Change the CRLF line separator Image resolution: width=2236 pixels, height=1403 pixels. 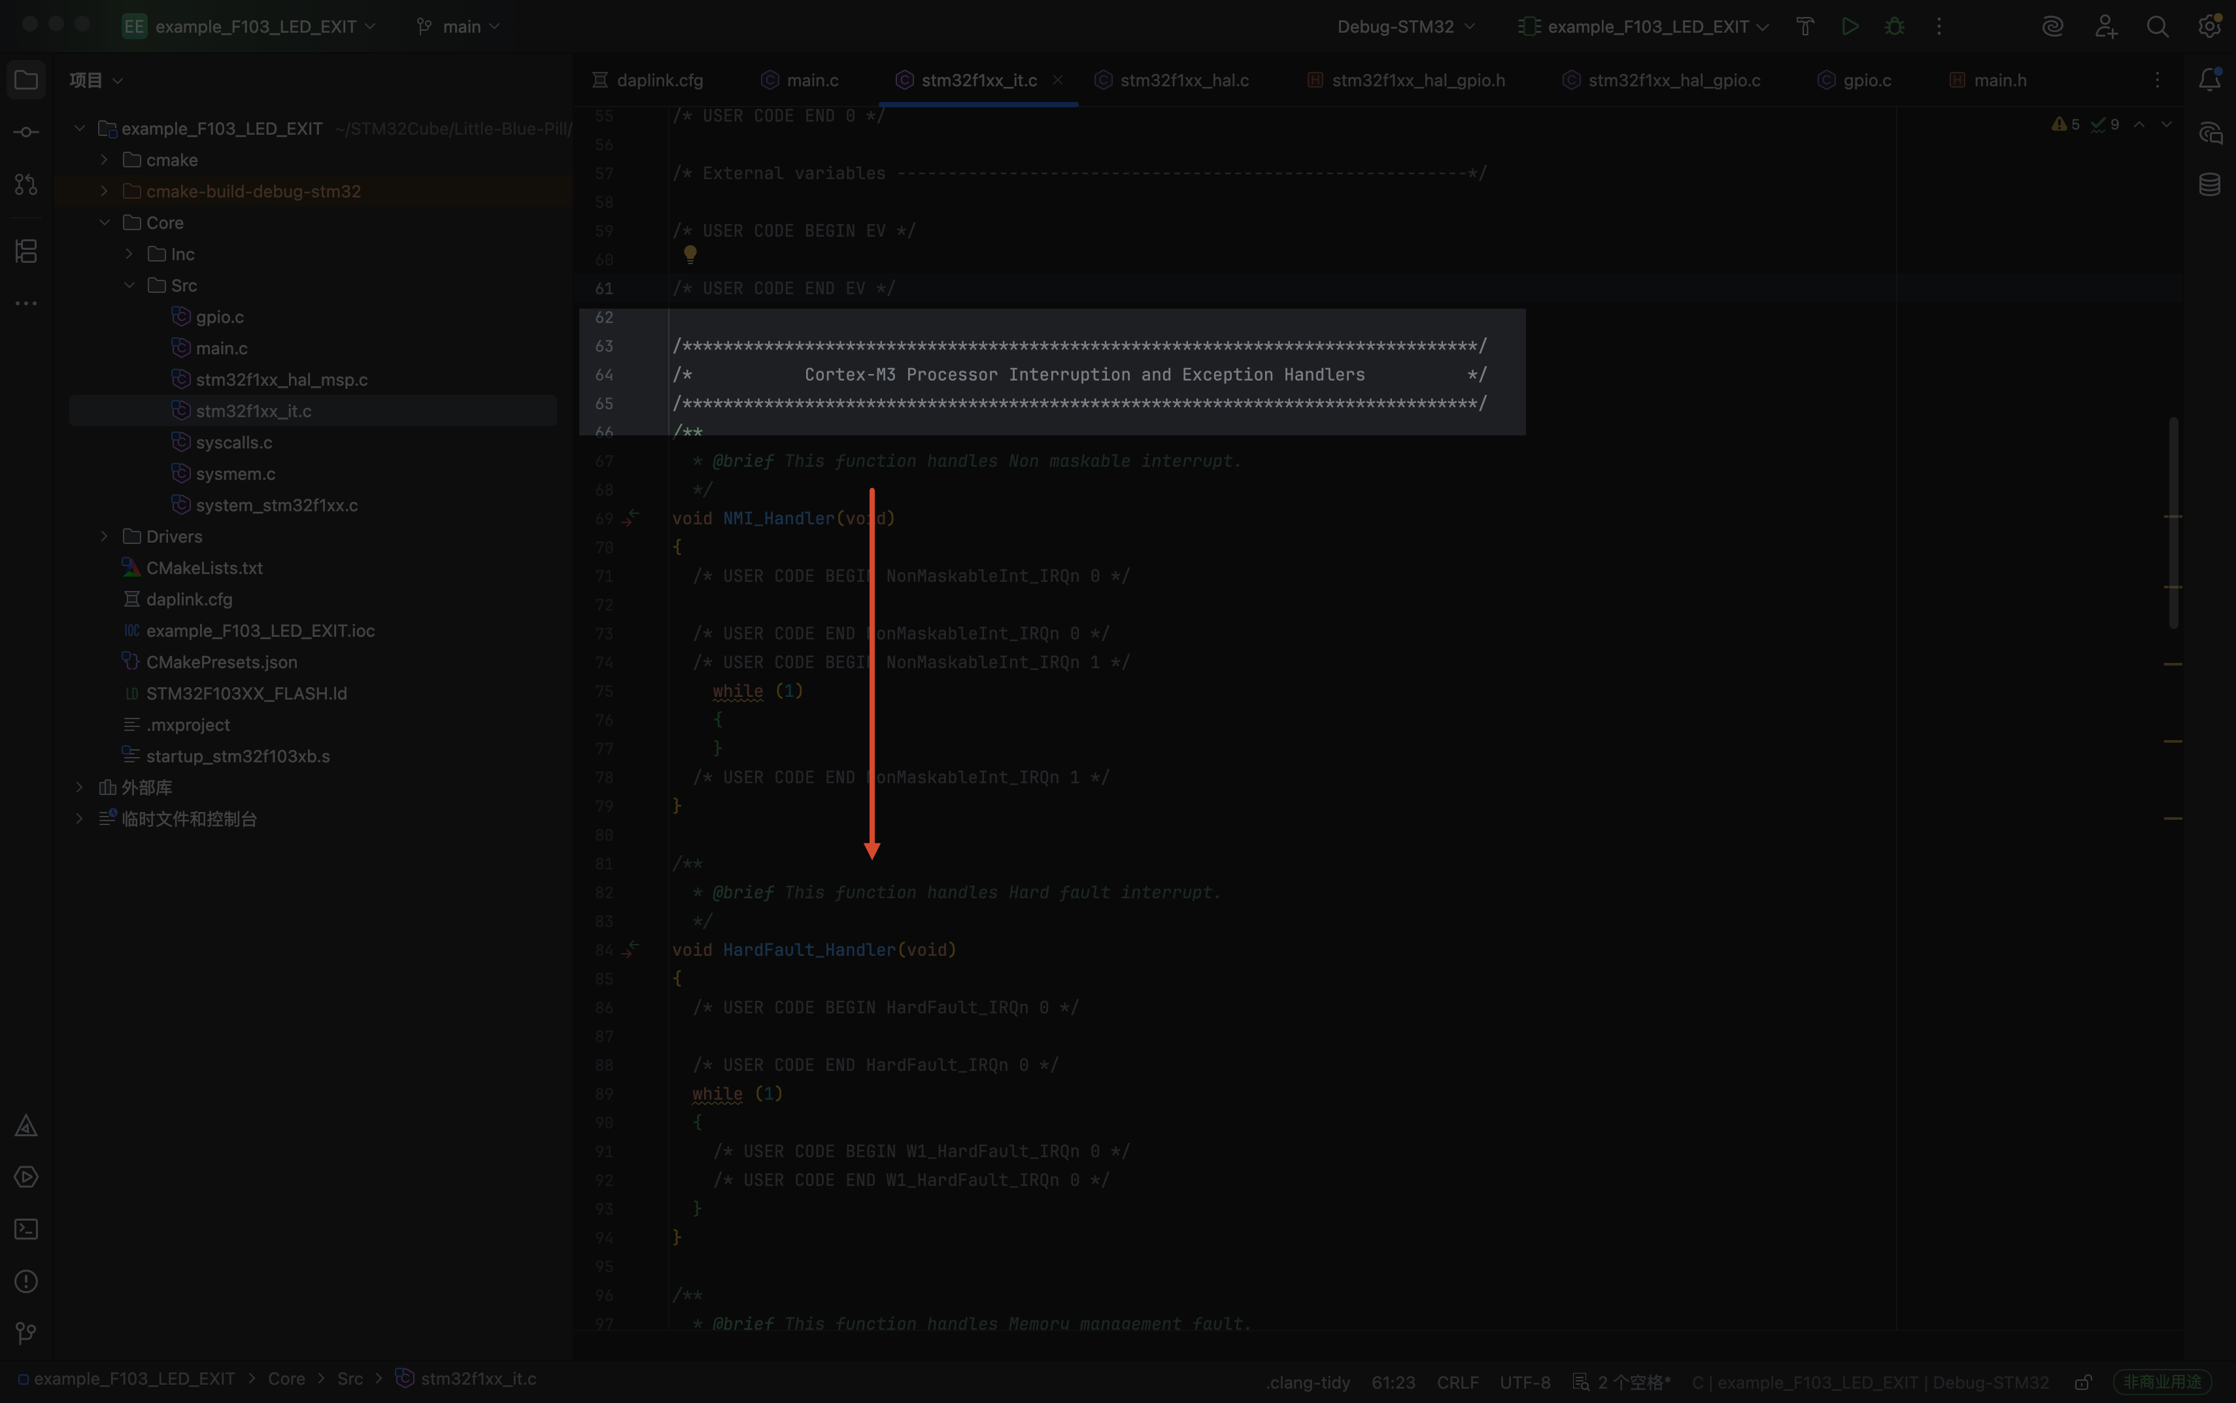click(1457, 1381)
